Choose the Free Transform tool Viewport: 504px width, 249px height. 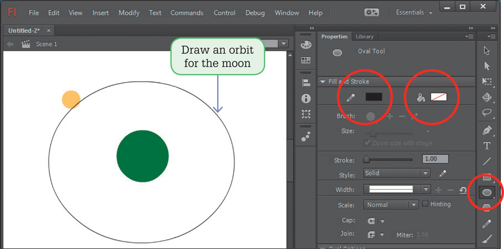point(487,81)
